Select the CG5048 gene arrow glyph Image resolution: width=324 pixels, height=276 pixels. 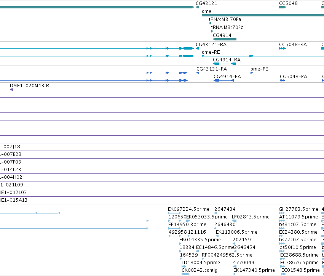pos(283,7)
